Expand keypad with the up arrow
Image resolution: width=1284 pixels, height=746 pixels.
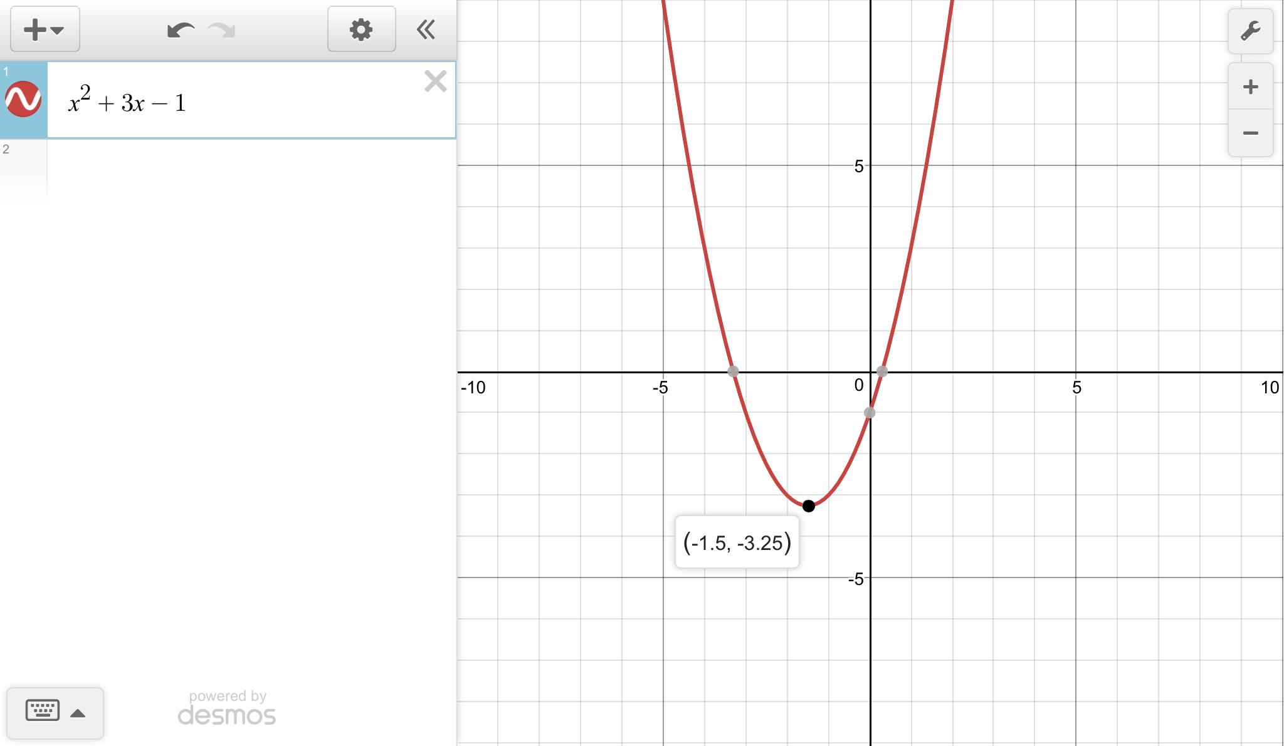click(x=78, y=713)
